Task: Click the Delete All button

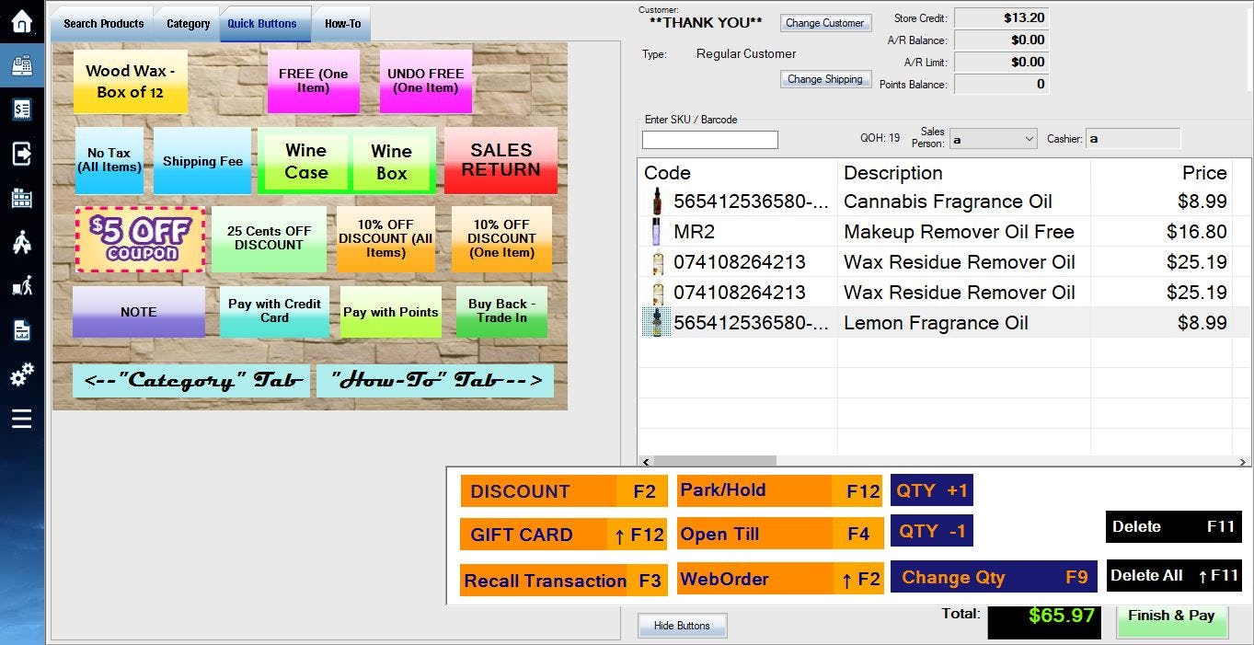Action: coord(1174,576)
